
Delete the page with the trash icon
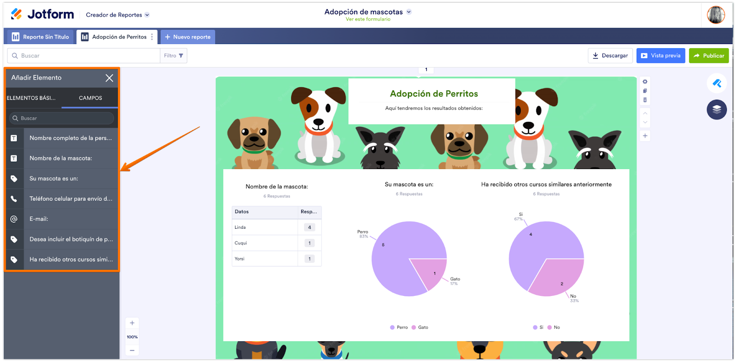(x=645, y=100)
